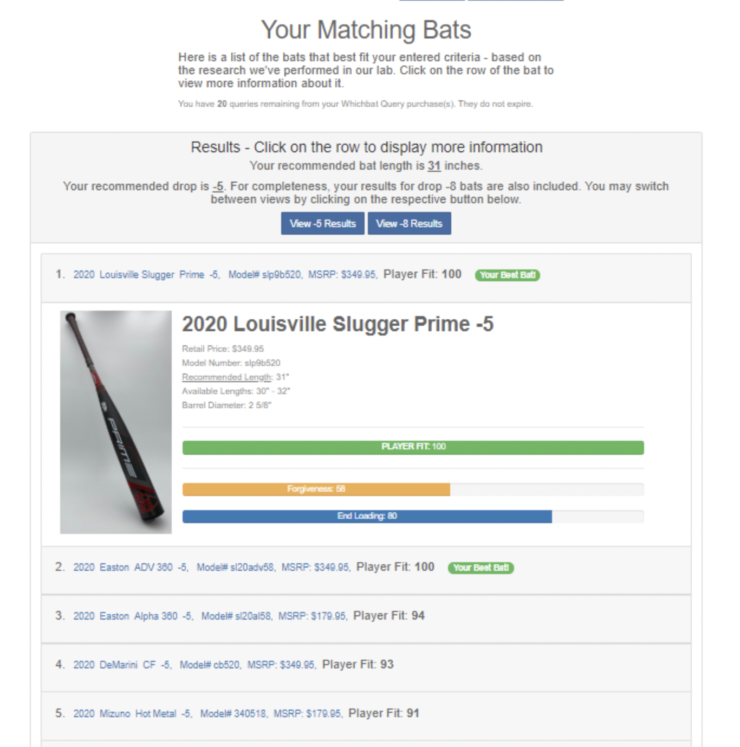Click Your Best Bat badge on Louisville row
The height and width of the screenshot is (747, 740).
(508, 275)
